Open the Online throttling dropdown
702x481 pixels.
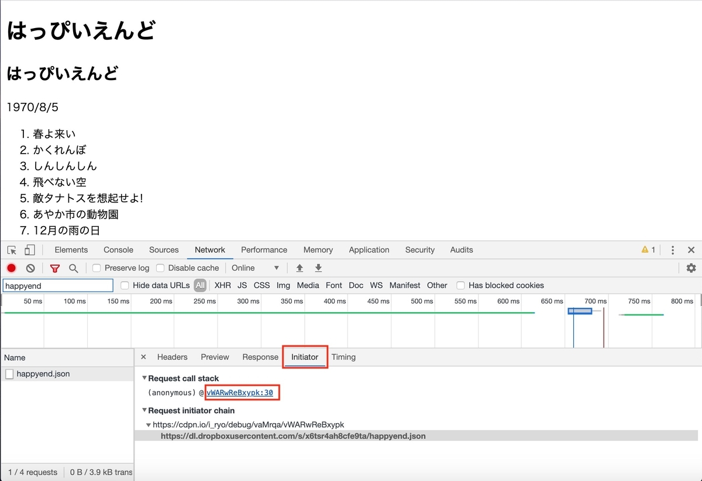pyautogui.click(x=255, y=268)
